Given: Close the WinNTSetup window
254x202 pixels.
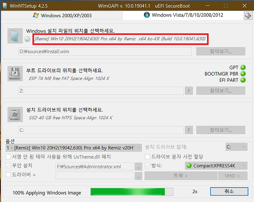Looking at the screenshot, I should [x=244, y=6].
